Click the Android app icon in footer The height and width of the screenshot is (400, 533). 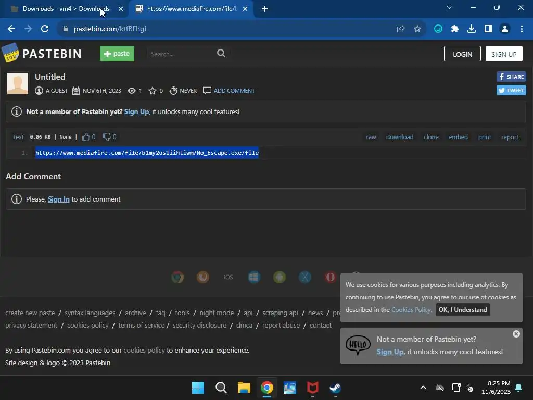click(x=280, y=277)
